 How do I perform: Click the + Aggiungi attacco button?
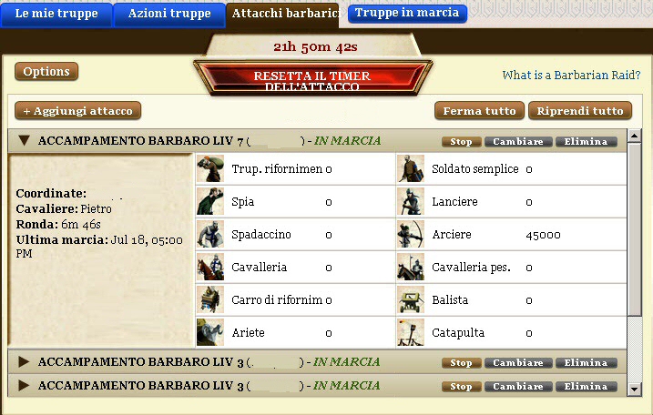[x=78, y=111]
